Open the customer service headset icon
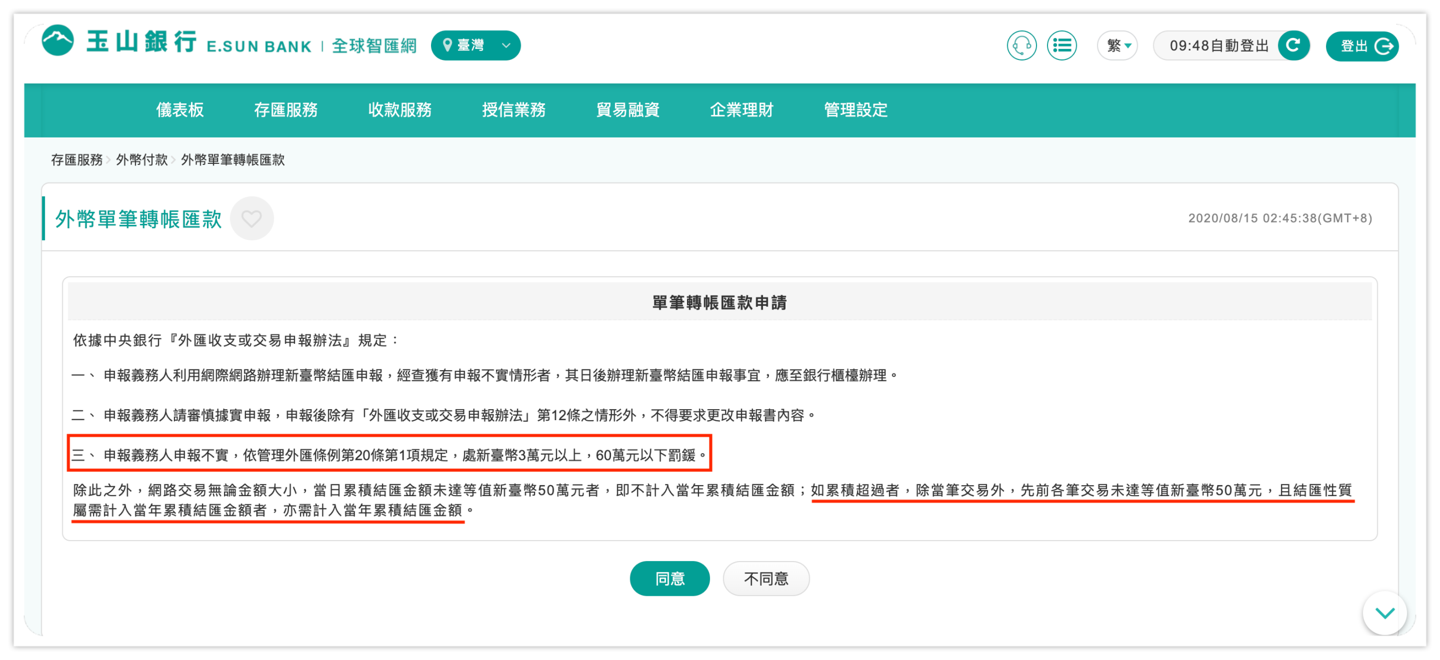The image size is (1440, 660). coord(1022,45)
